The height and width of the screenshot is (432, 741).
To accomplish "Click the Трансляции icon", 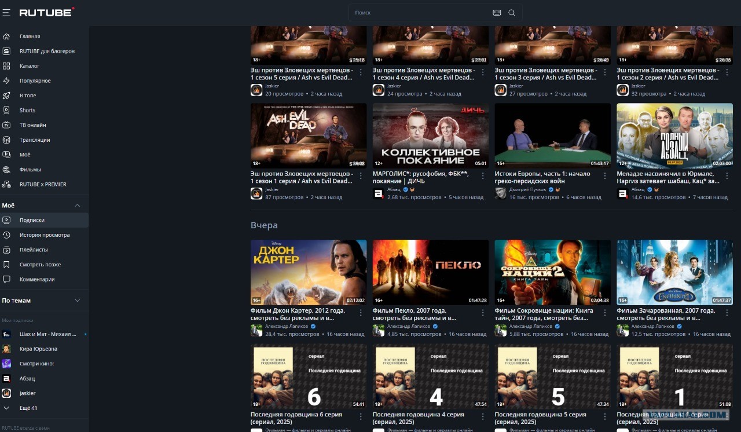I will (x=6, y=140).
